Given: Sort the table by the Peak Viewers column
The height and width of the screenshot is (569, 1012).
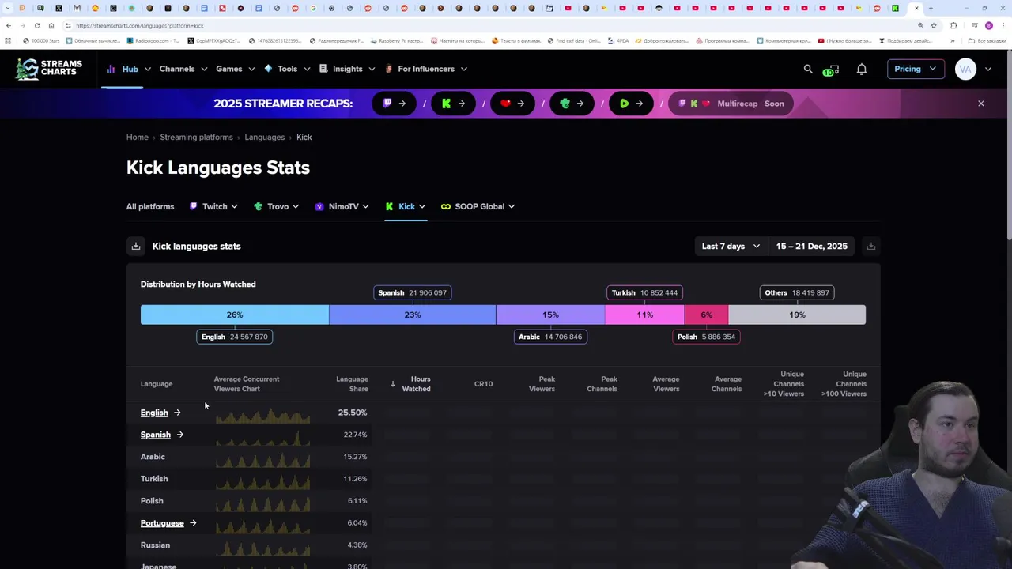Looking at the screenshot, I should coord(542,384).
